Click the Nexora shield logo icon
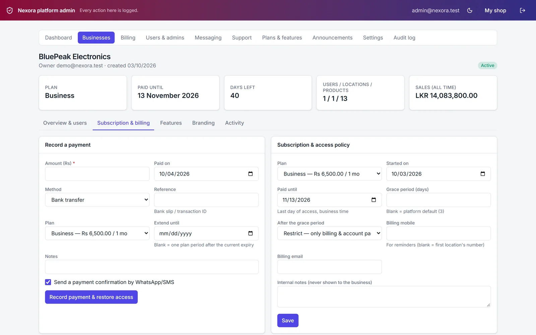536x335 pixels. tap(10, 10)
